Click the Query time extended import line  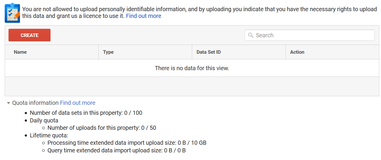click(x=117, y=150)
